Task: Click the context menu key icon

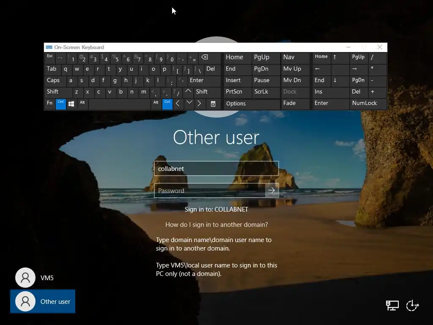Action: click(213, 104)
